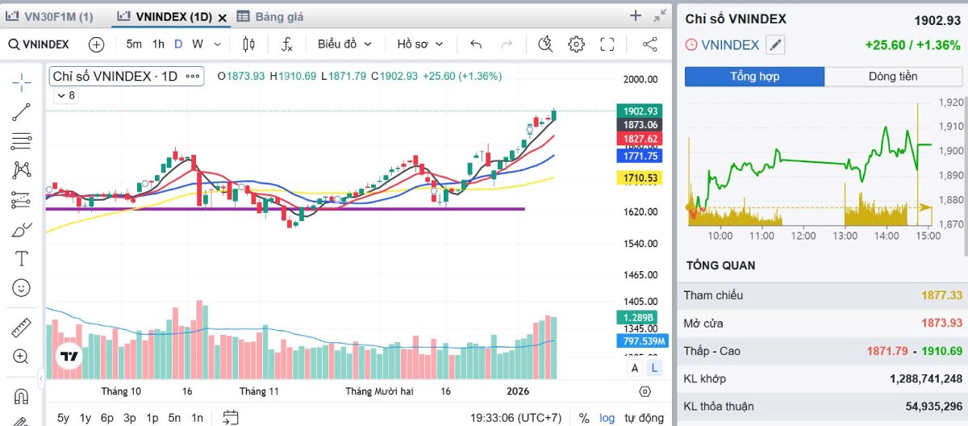Set chart range to 6p
The width and height of the screenshot is (968, 426).
click(107, 418)
